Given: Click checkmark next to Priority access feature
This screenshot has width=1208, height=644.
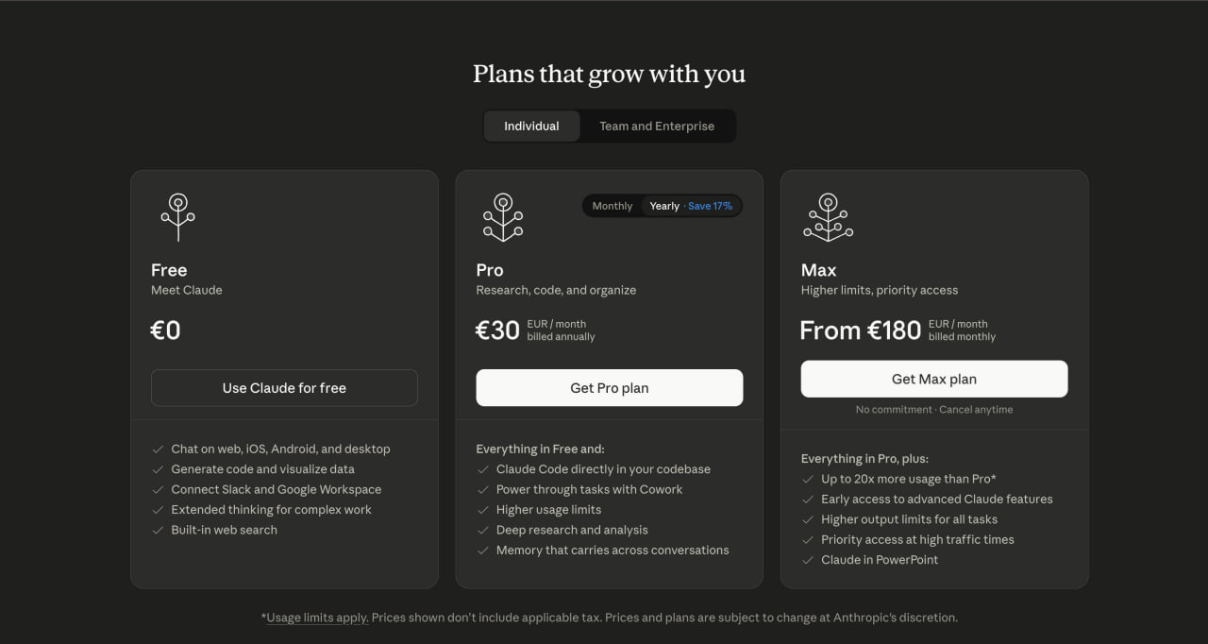Looking at the screenshot, I should pyautogui.click(x=808, y=540).
